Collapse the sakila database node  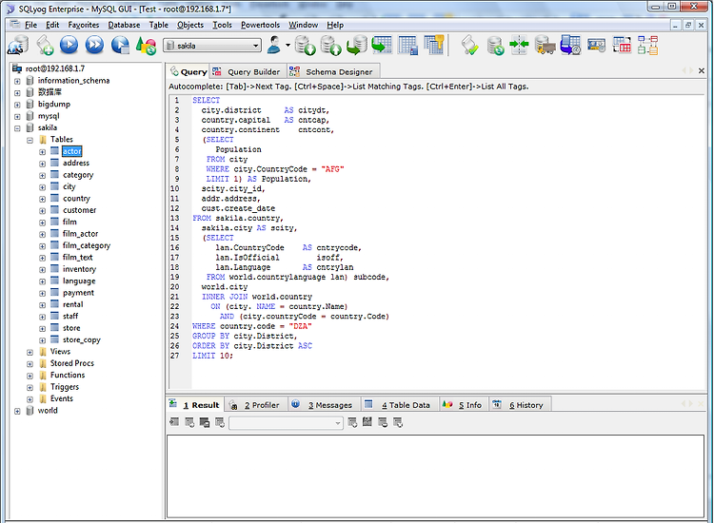pyautogui.click(x=17, y=128)
